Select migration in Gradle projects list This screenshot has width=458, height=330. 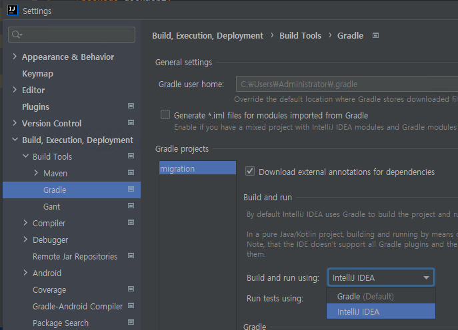pos(197,168)
